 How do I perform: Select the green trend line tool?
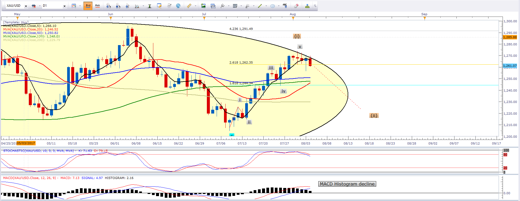260,6
